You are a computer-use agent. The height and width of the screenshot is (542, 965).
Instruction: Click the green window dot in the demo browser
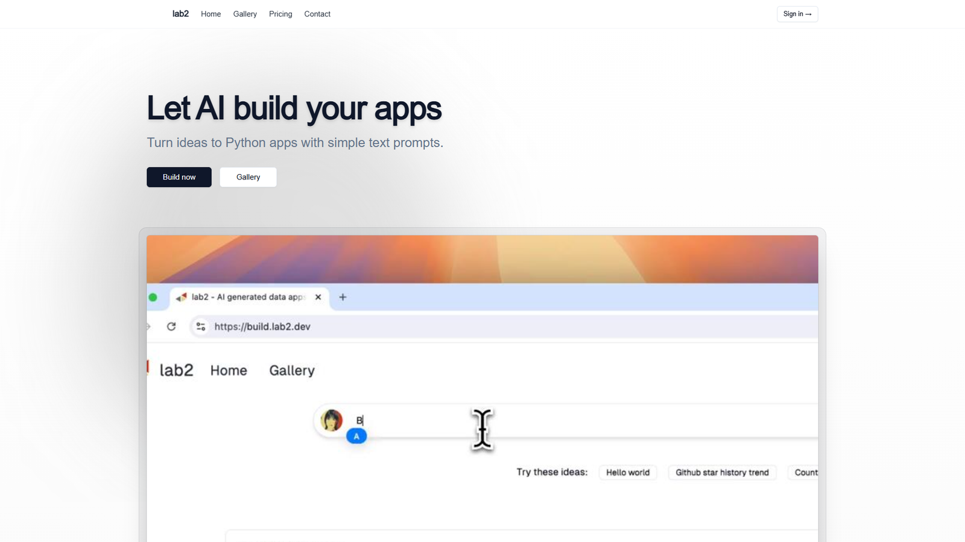(153, 297)
